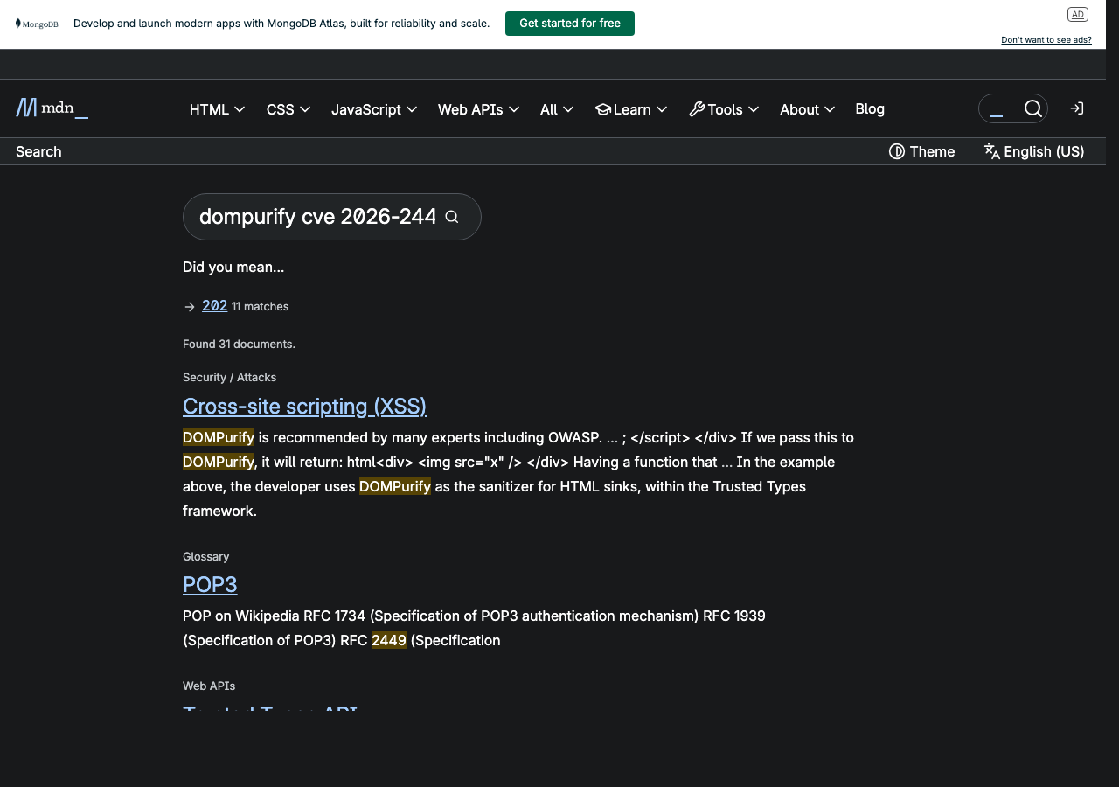Screen dimensions: 1119x787
Task: Click the MongoDB logo in the ad banner
Action: (x=37, y=24)
